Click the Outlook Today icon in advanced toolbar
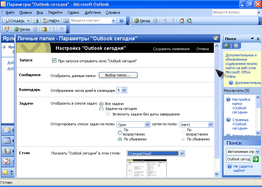 (7, 29)
